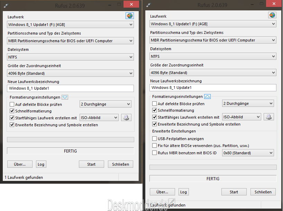Click the 'FERTIG' status text in right window
This screenshot has width=283, height=211.
213,179
